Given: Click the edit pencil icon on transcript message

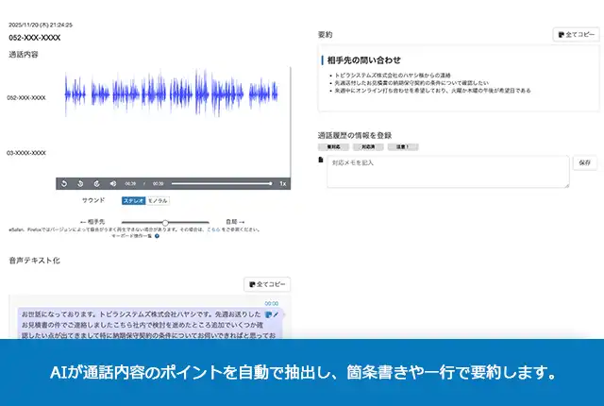Looking at the screenshot, I should point(276,313).
